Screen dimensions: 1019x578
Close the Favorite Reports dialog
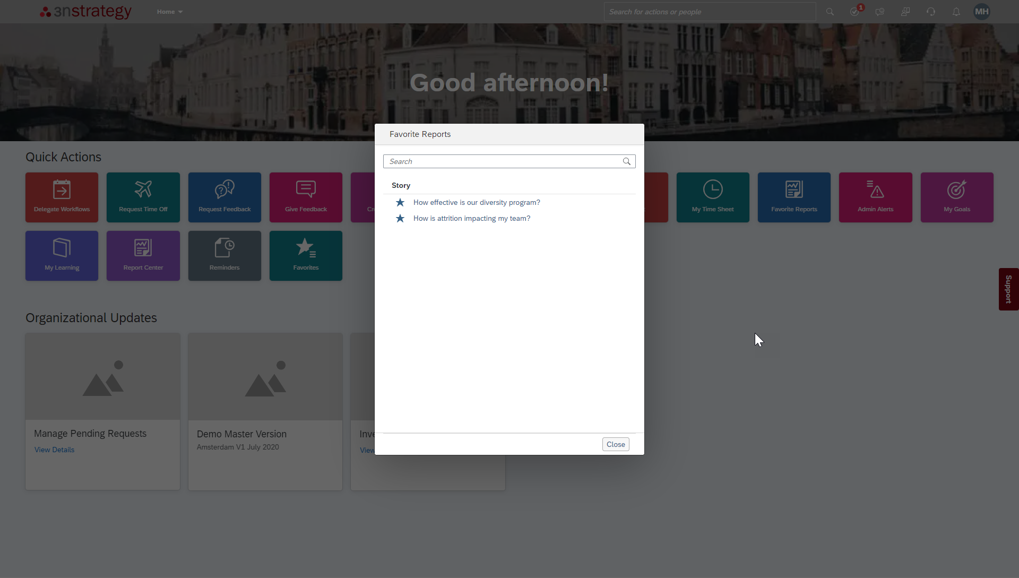click(616, 444)
